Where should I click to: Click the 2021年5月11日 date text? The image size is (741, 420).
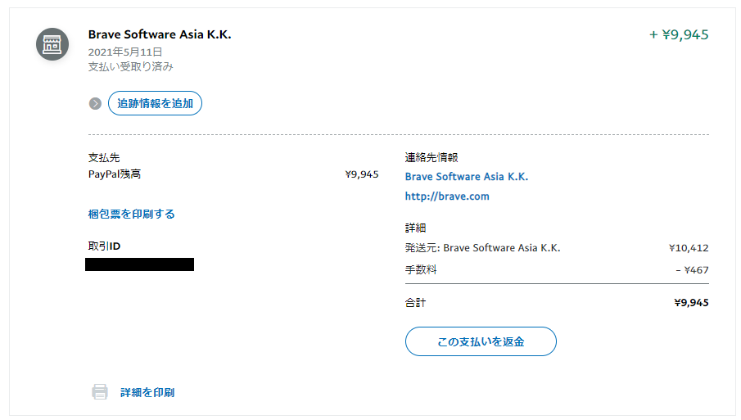pos(125,52)
